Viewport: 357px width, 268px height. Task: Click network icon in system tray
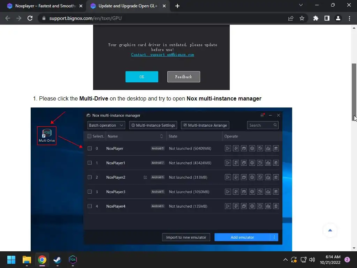(303, 260)
